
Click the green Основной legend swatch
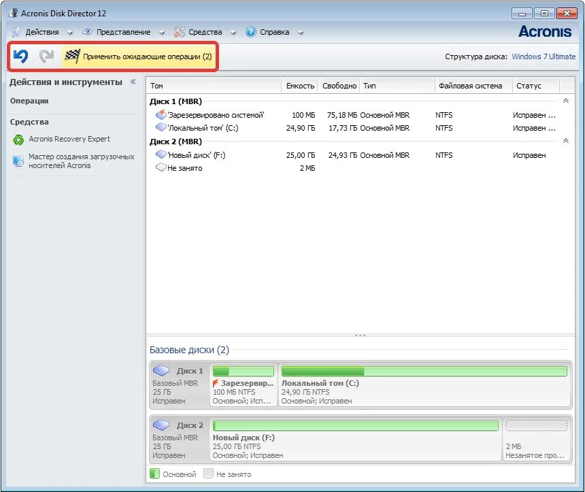click(154, 474)
